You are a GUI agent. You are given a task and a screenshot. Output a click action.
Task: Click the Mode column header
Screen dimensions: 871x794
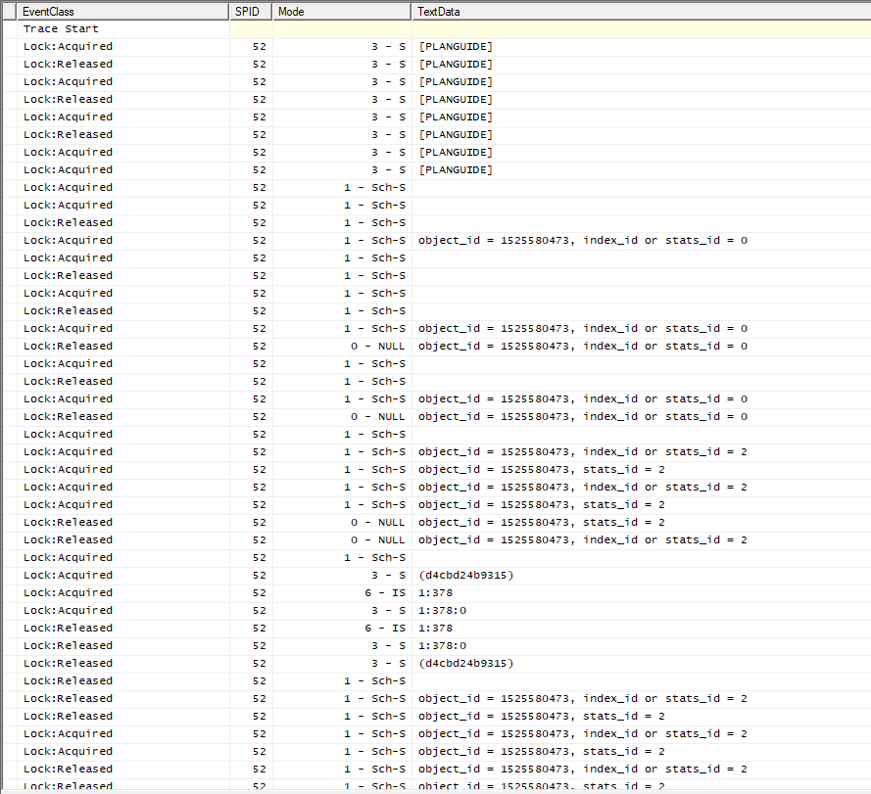pos(342,12)
